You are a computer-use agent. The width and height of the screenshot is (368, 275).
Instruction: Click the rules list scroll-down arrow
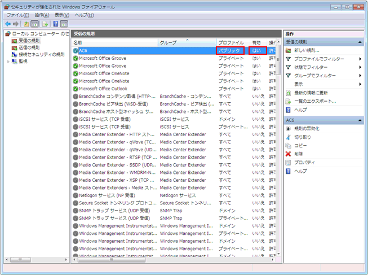[x=278, y=254]
